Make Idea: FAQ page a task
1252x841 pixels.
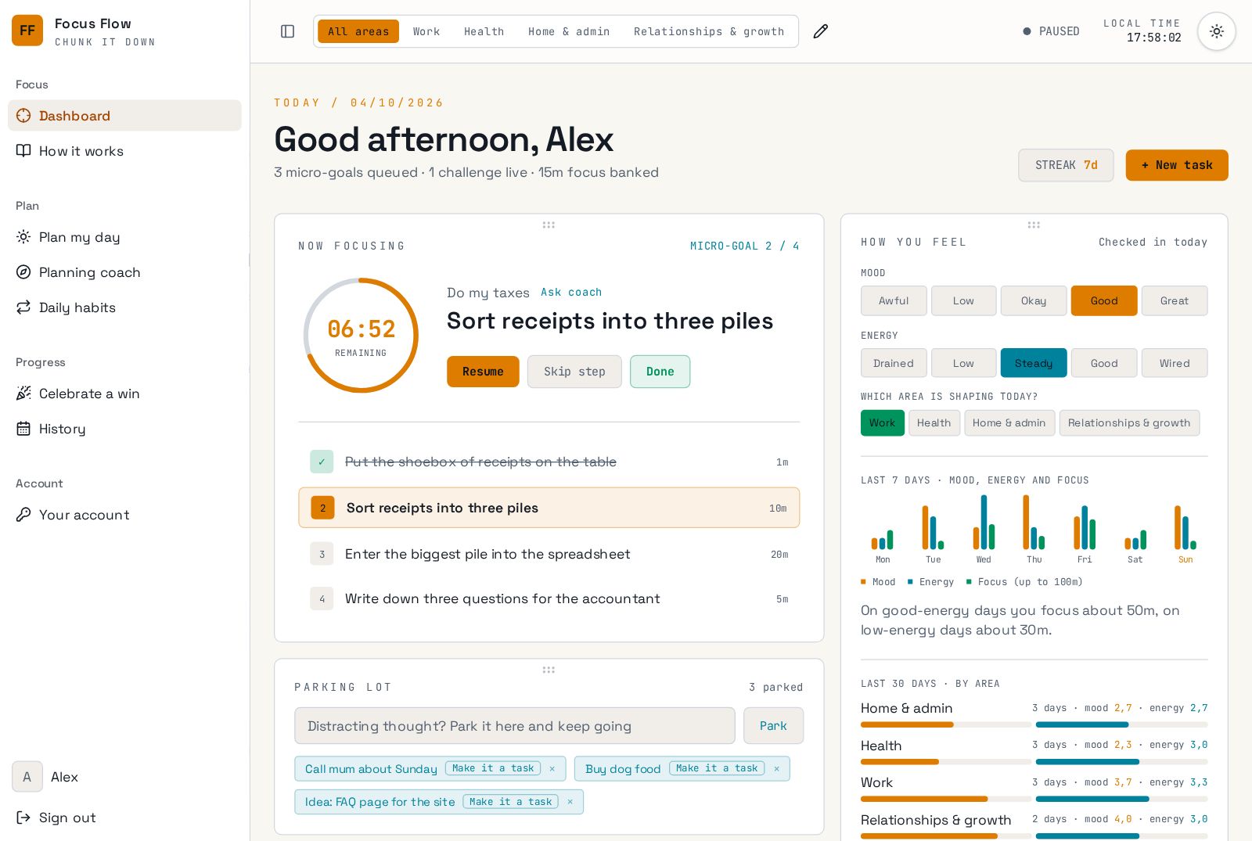510,802
